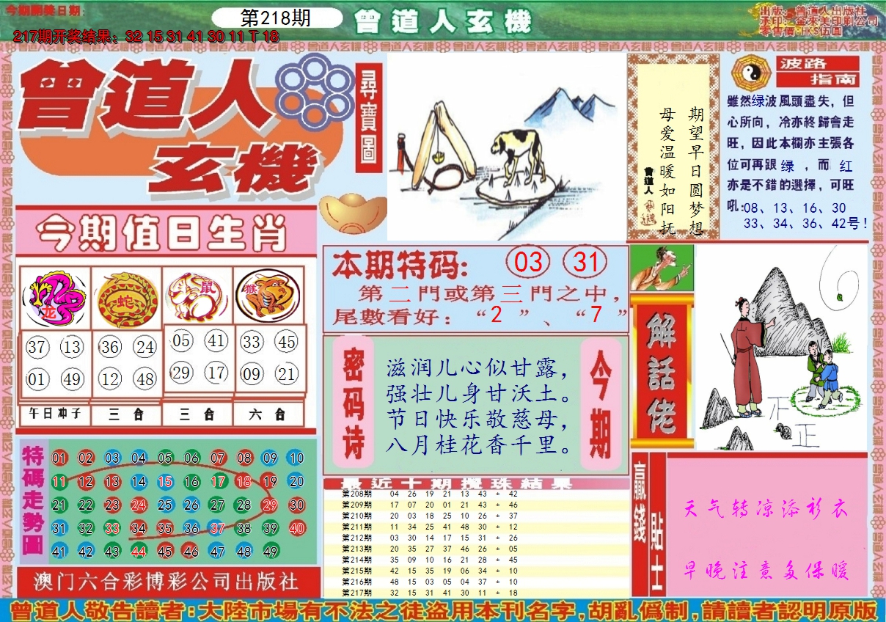Click the 第218期 issue label

tap(276, 19)
